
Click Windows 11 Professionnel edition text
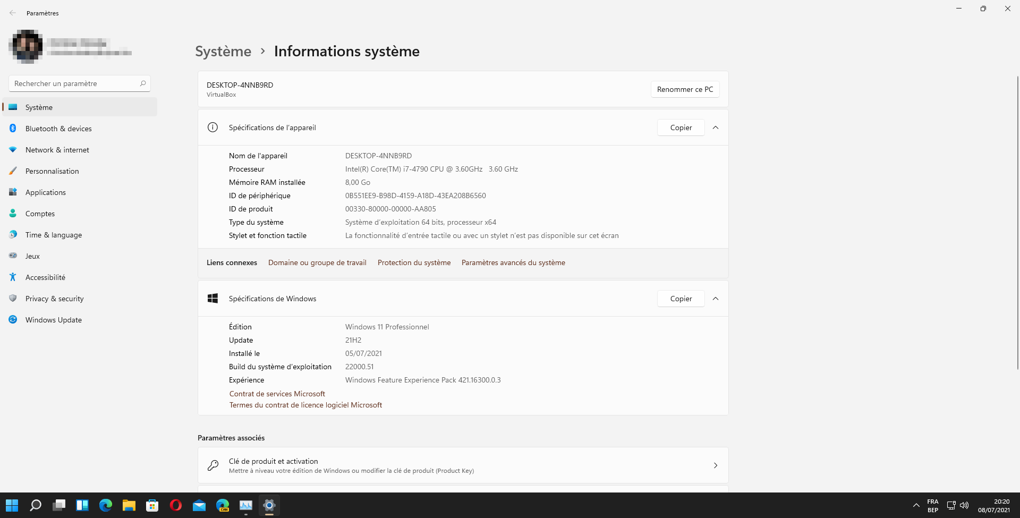387,327
